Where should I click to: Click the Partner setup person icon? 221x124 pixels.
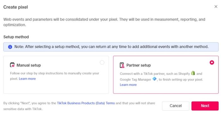pos(122,65)
